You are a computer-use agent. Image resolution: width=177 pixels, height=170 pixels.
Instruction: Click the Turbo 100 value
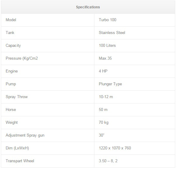[x=108, y=20]
